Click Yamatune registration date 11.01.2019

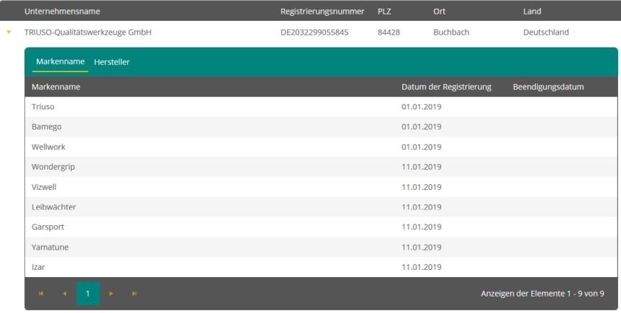[422, 247]
